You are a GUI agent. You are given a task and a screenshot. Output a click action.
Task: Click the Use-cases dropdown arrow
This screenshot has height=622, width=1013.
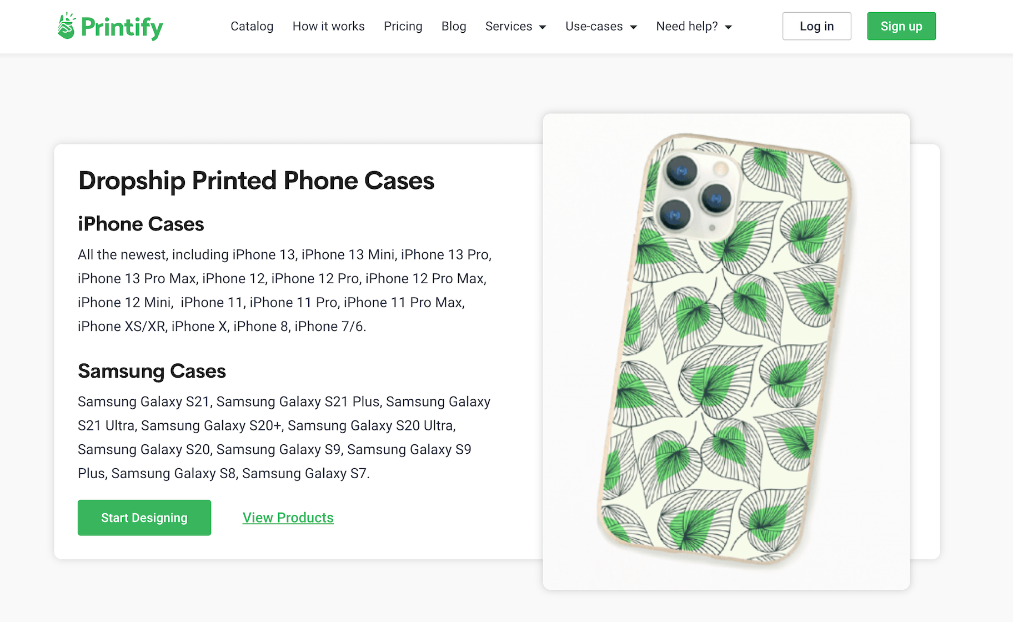coord(633,27)
